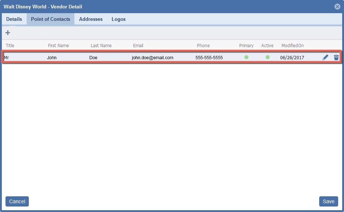The image size is (344, 212).
Task: Delete John Doe contact with trash icon
Action: point(336,57)
